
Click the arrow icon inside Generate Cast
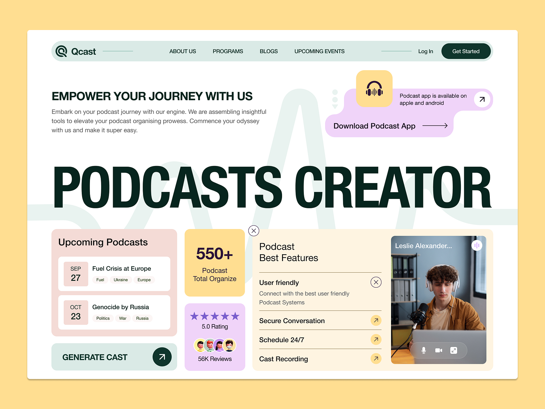tap(162, 357)
